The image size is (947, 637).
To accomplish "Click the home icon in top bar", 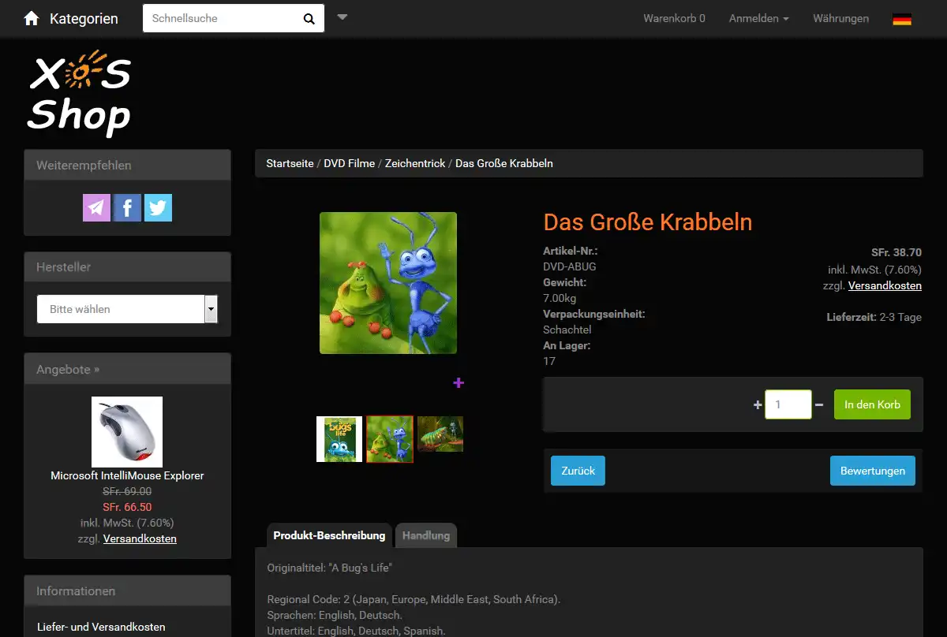I will pyautogui.click(x=32, y=18).
